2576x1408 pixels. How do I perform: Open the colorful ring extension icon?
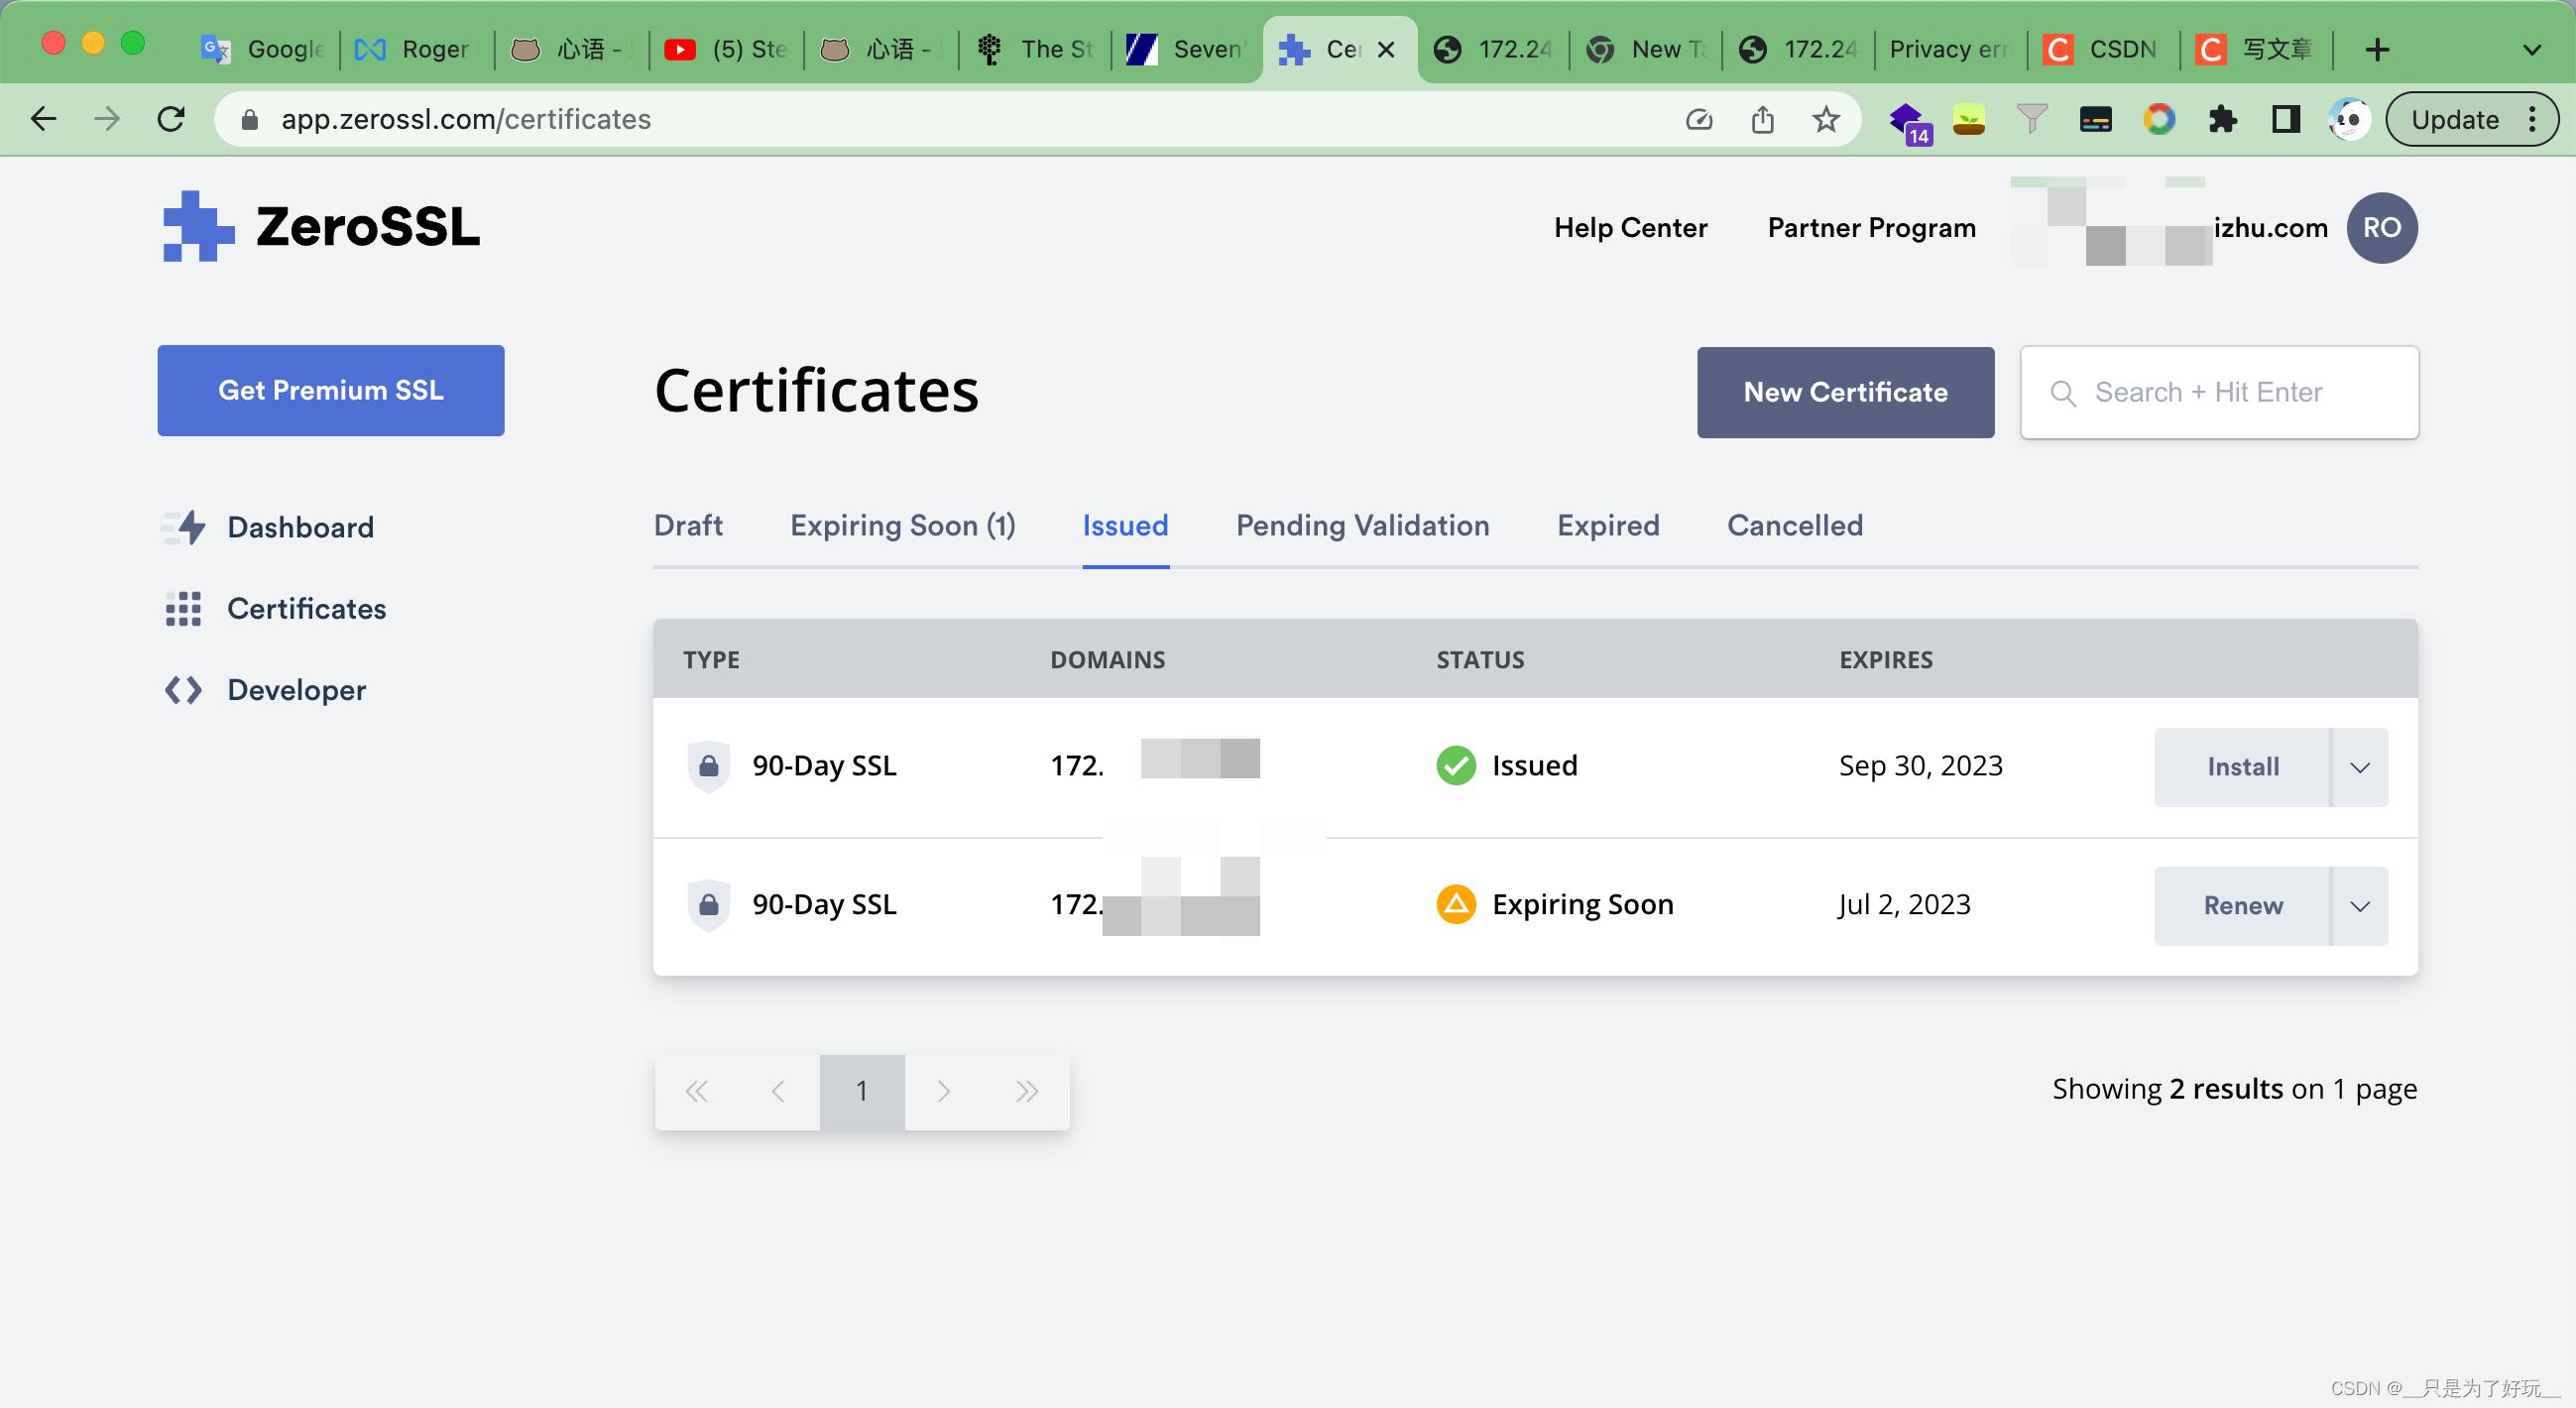coord(2158,119)
